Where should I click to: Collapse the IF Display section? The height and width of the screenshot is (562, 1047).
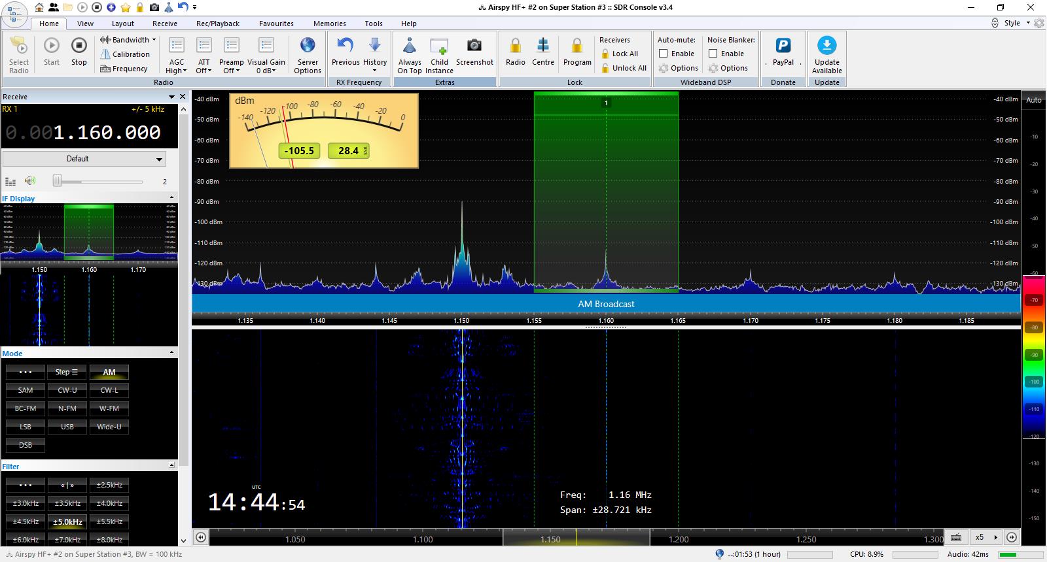pos(172,197)
